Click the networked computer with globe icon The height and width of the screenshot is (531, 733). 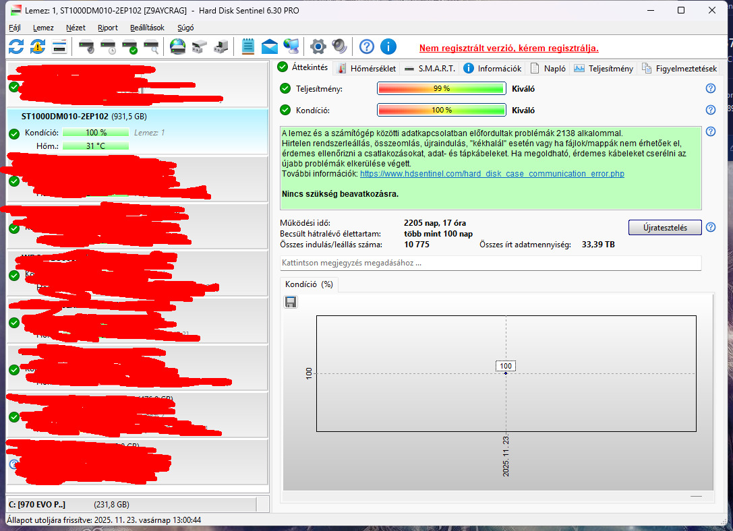(x=292, y=46)
